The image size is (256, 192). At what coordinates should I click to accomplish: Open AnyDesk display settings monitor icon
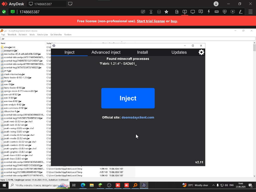pos(193,12)
